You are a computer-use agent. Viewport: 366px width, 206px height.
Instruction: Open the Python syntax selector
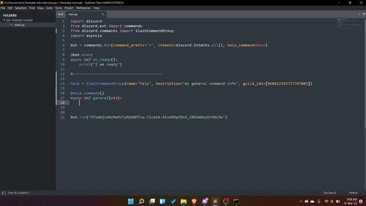(353, 193)
